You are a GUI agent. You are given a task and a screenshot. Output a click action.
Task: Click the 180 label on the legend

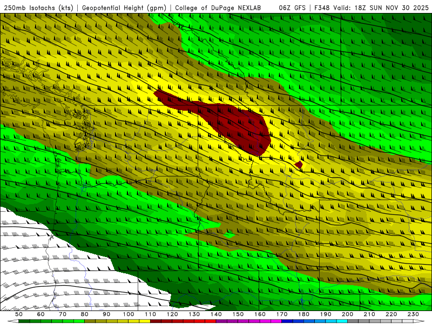click(303, 314)
